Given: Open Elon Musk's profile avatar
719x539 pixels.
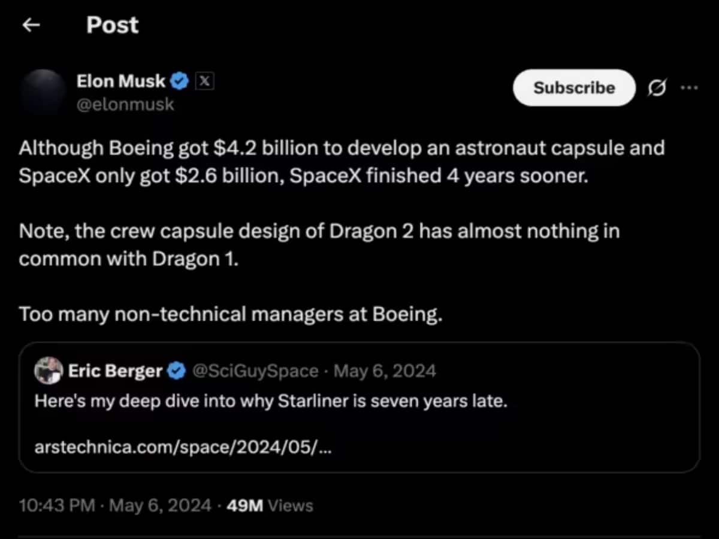Looking at the screenshot, I should click(42, 93).
